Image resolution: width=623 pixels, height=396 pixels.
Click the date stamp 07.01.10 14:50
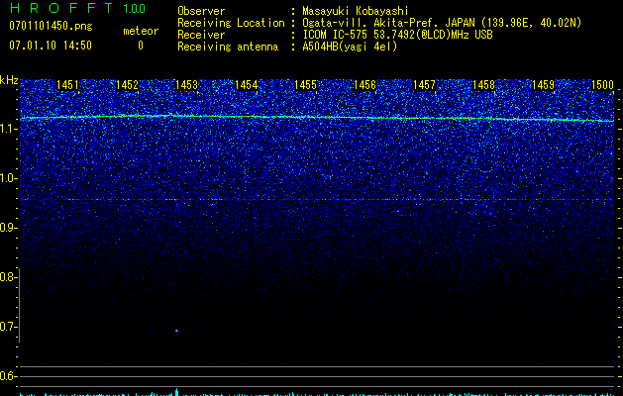pos(51,46)
